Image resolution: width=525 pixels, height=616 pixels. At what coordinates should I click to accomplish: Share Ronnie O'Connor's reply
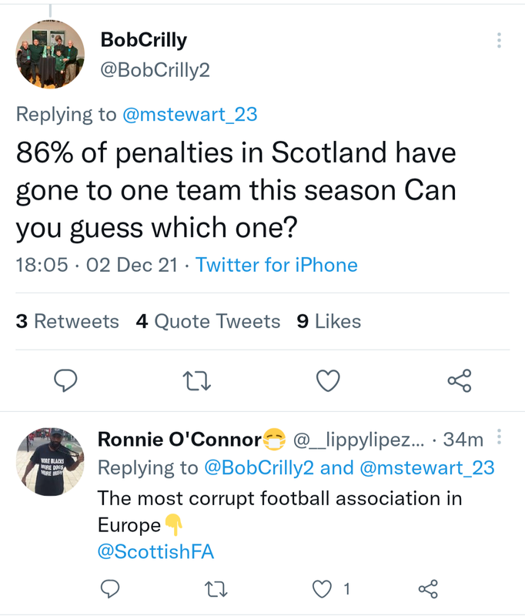click(x=428, y=589)
